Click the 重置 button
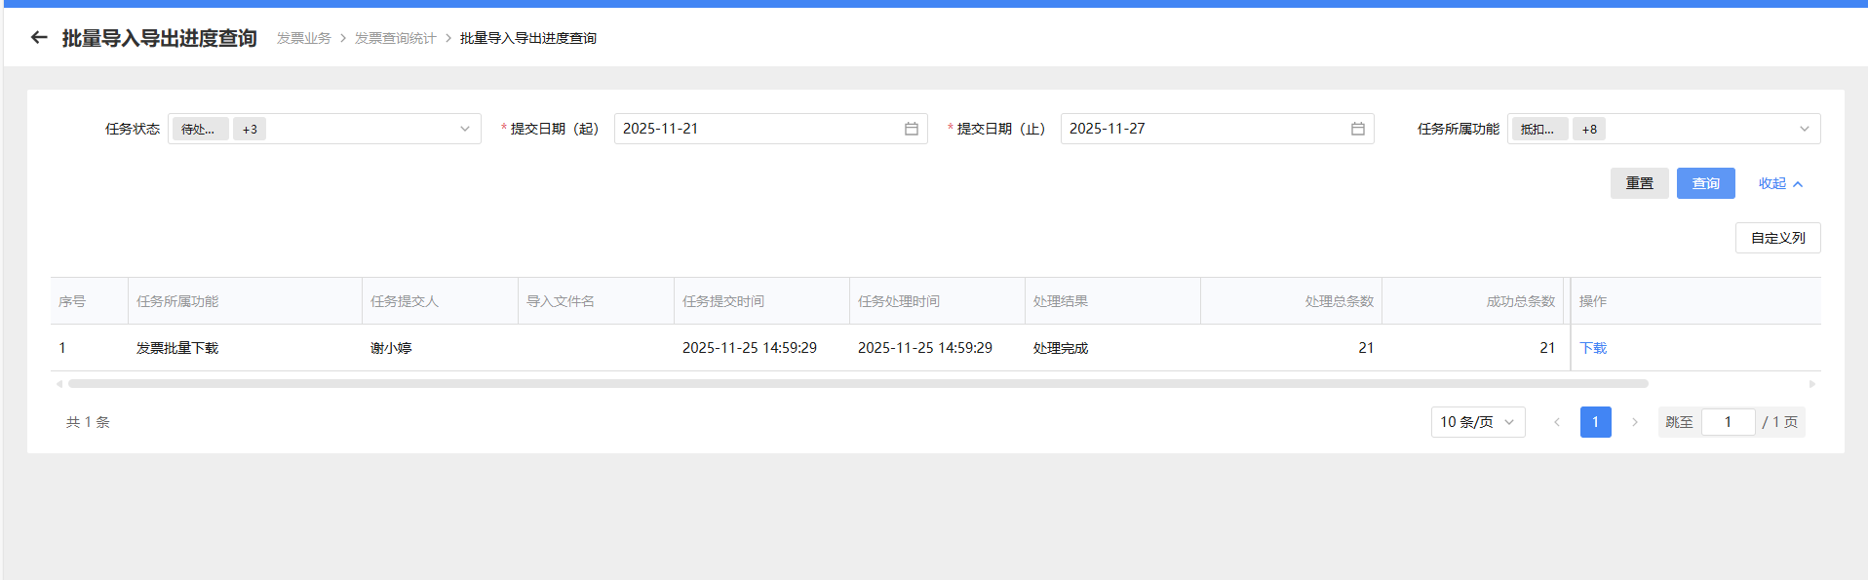This screenshot has width=1868, height=580. pos(1639,183)
